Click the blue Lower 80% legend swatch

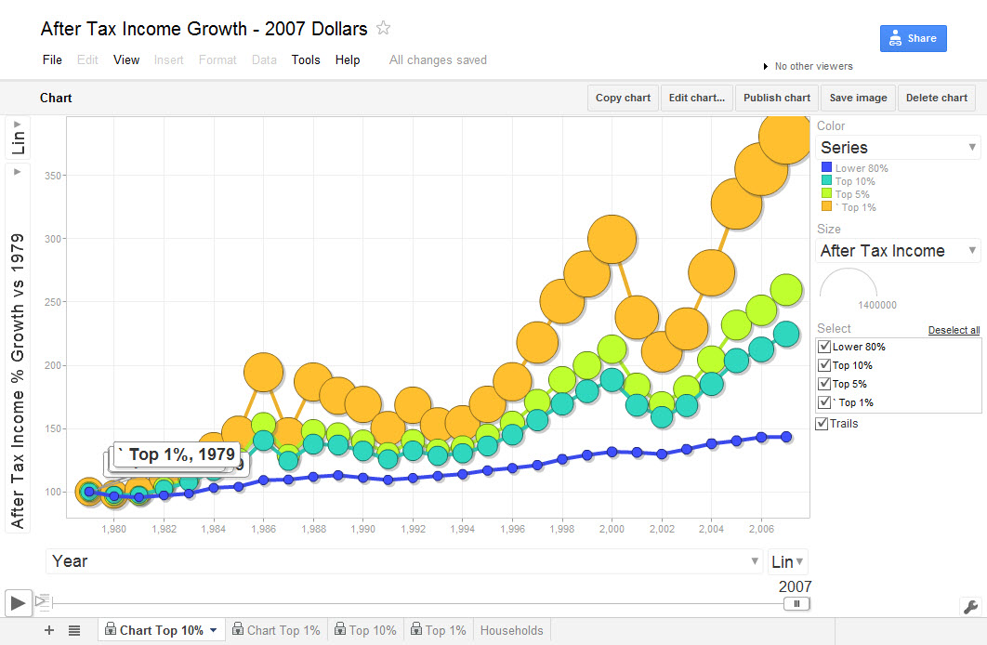tap(825, 168)
